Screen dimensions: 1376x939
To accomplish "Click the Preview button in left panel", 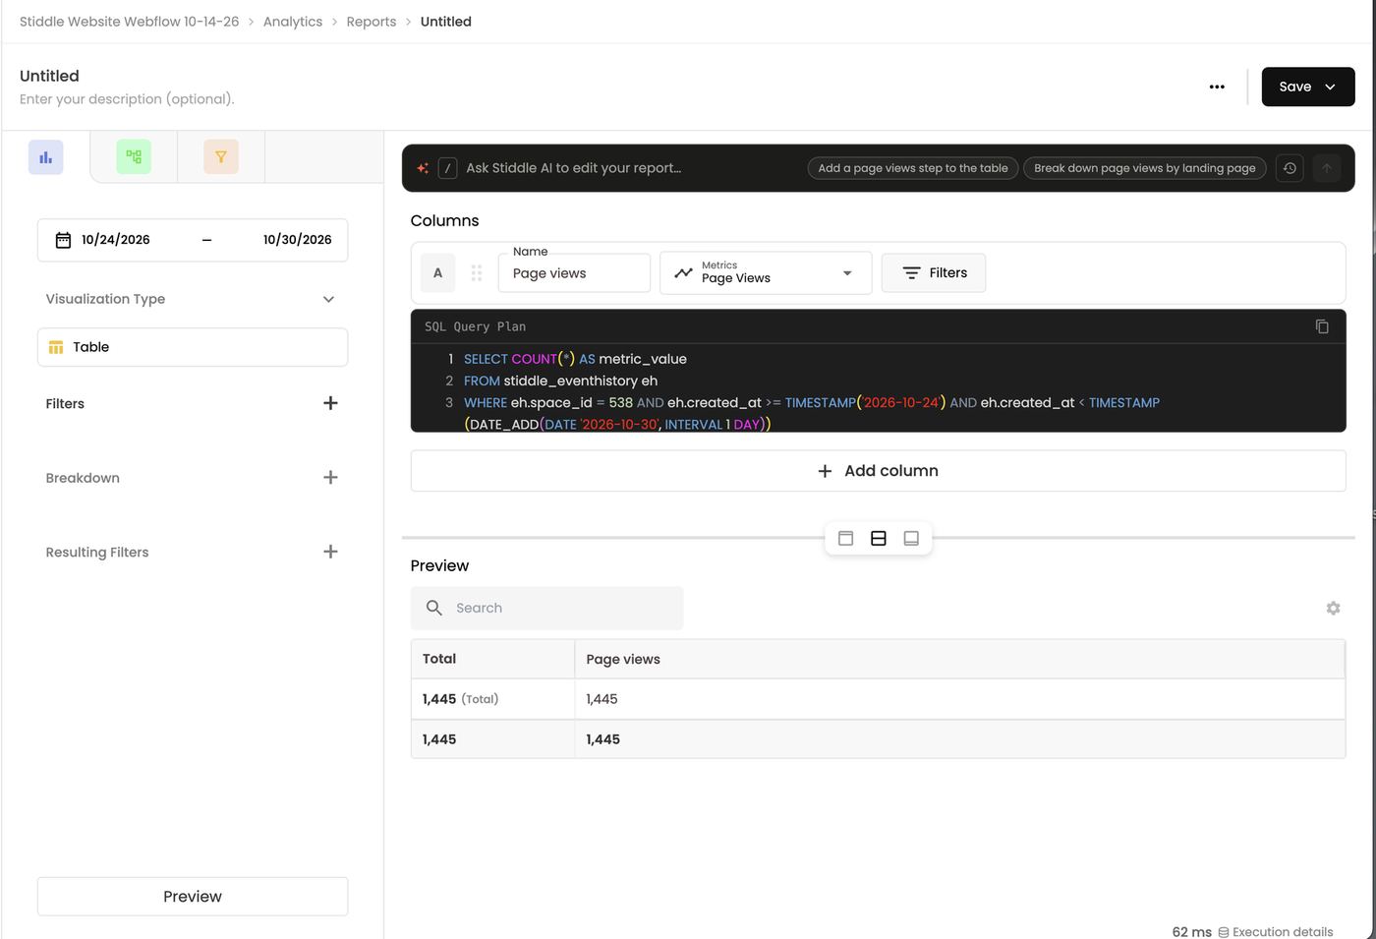I will [193, 897].
